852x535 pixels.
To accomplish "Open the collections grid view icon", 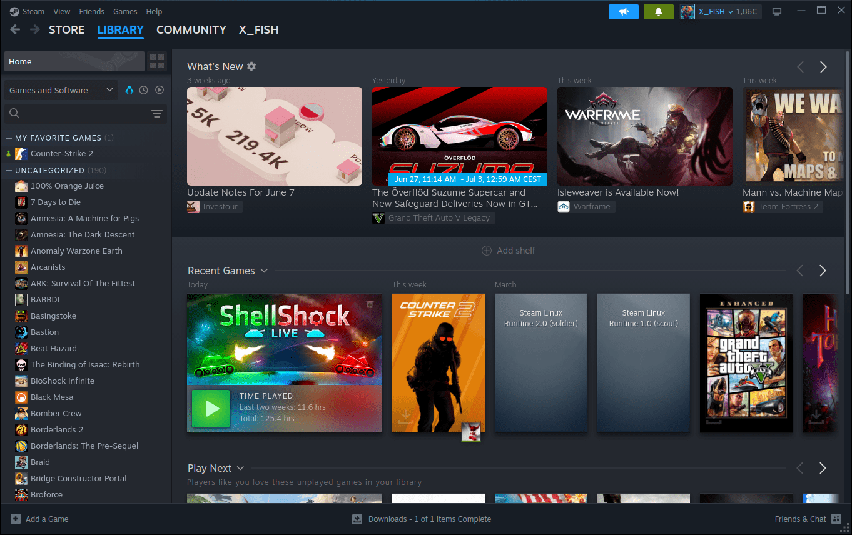I will (x=157, y=61).
